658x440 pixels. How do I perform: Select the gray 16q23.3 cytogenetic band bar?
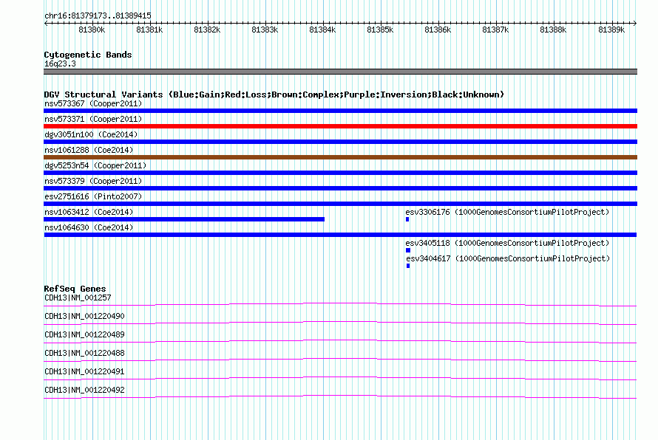click(x=340, y=72)
